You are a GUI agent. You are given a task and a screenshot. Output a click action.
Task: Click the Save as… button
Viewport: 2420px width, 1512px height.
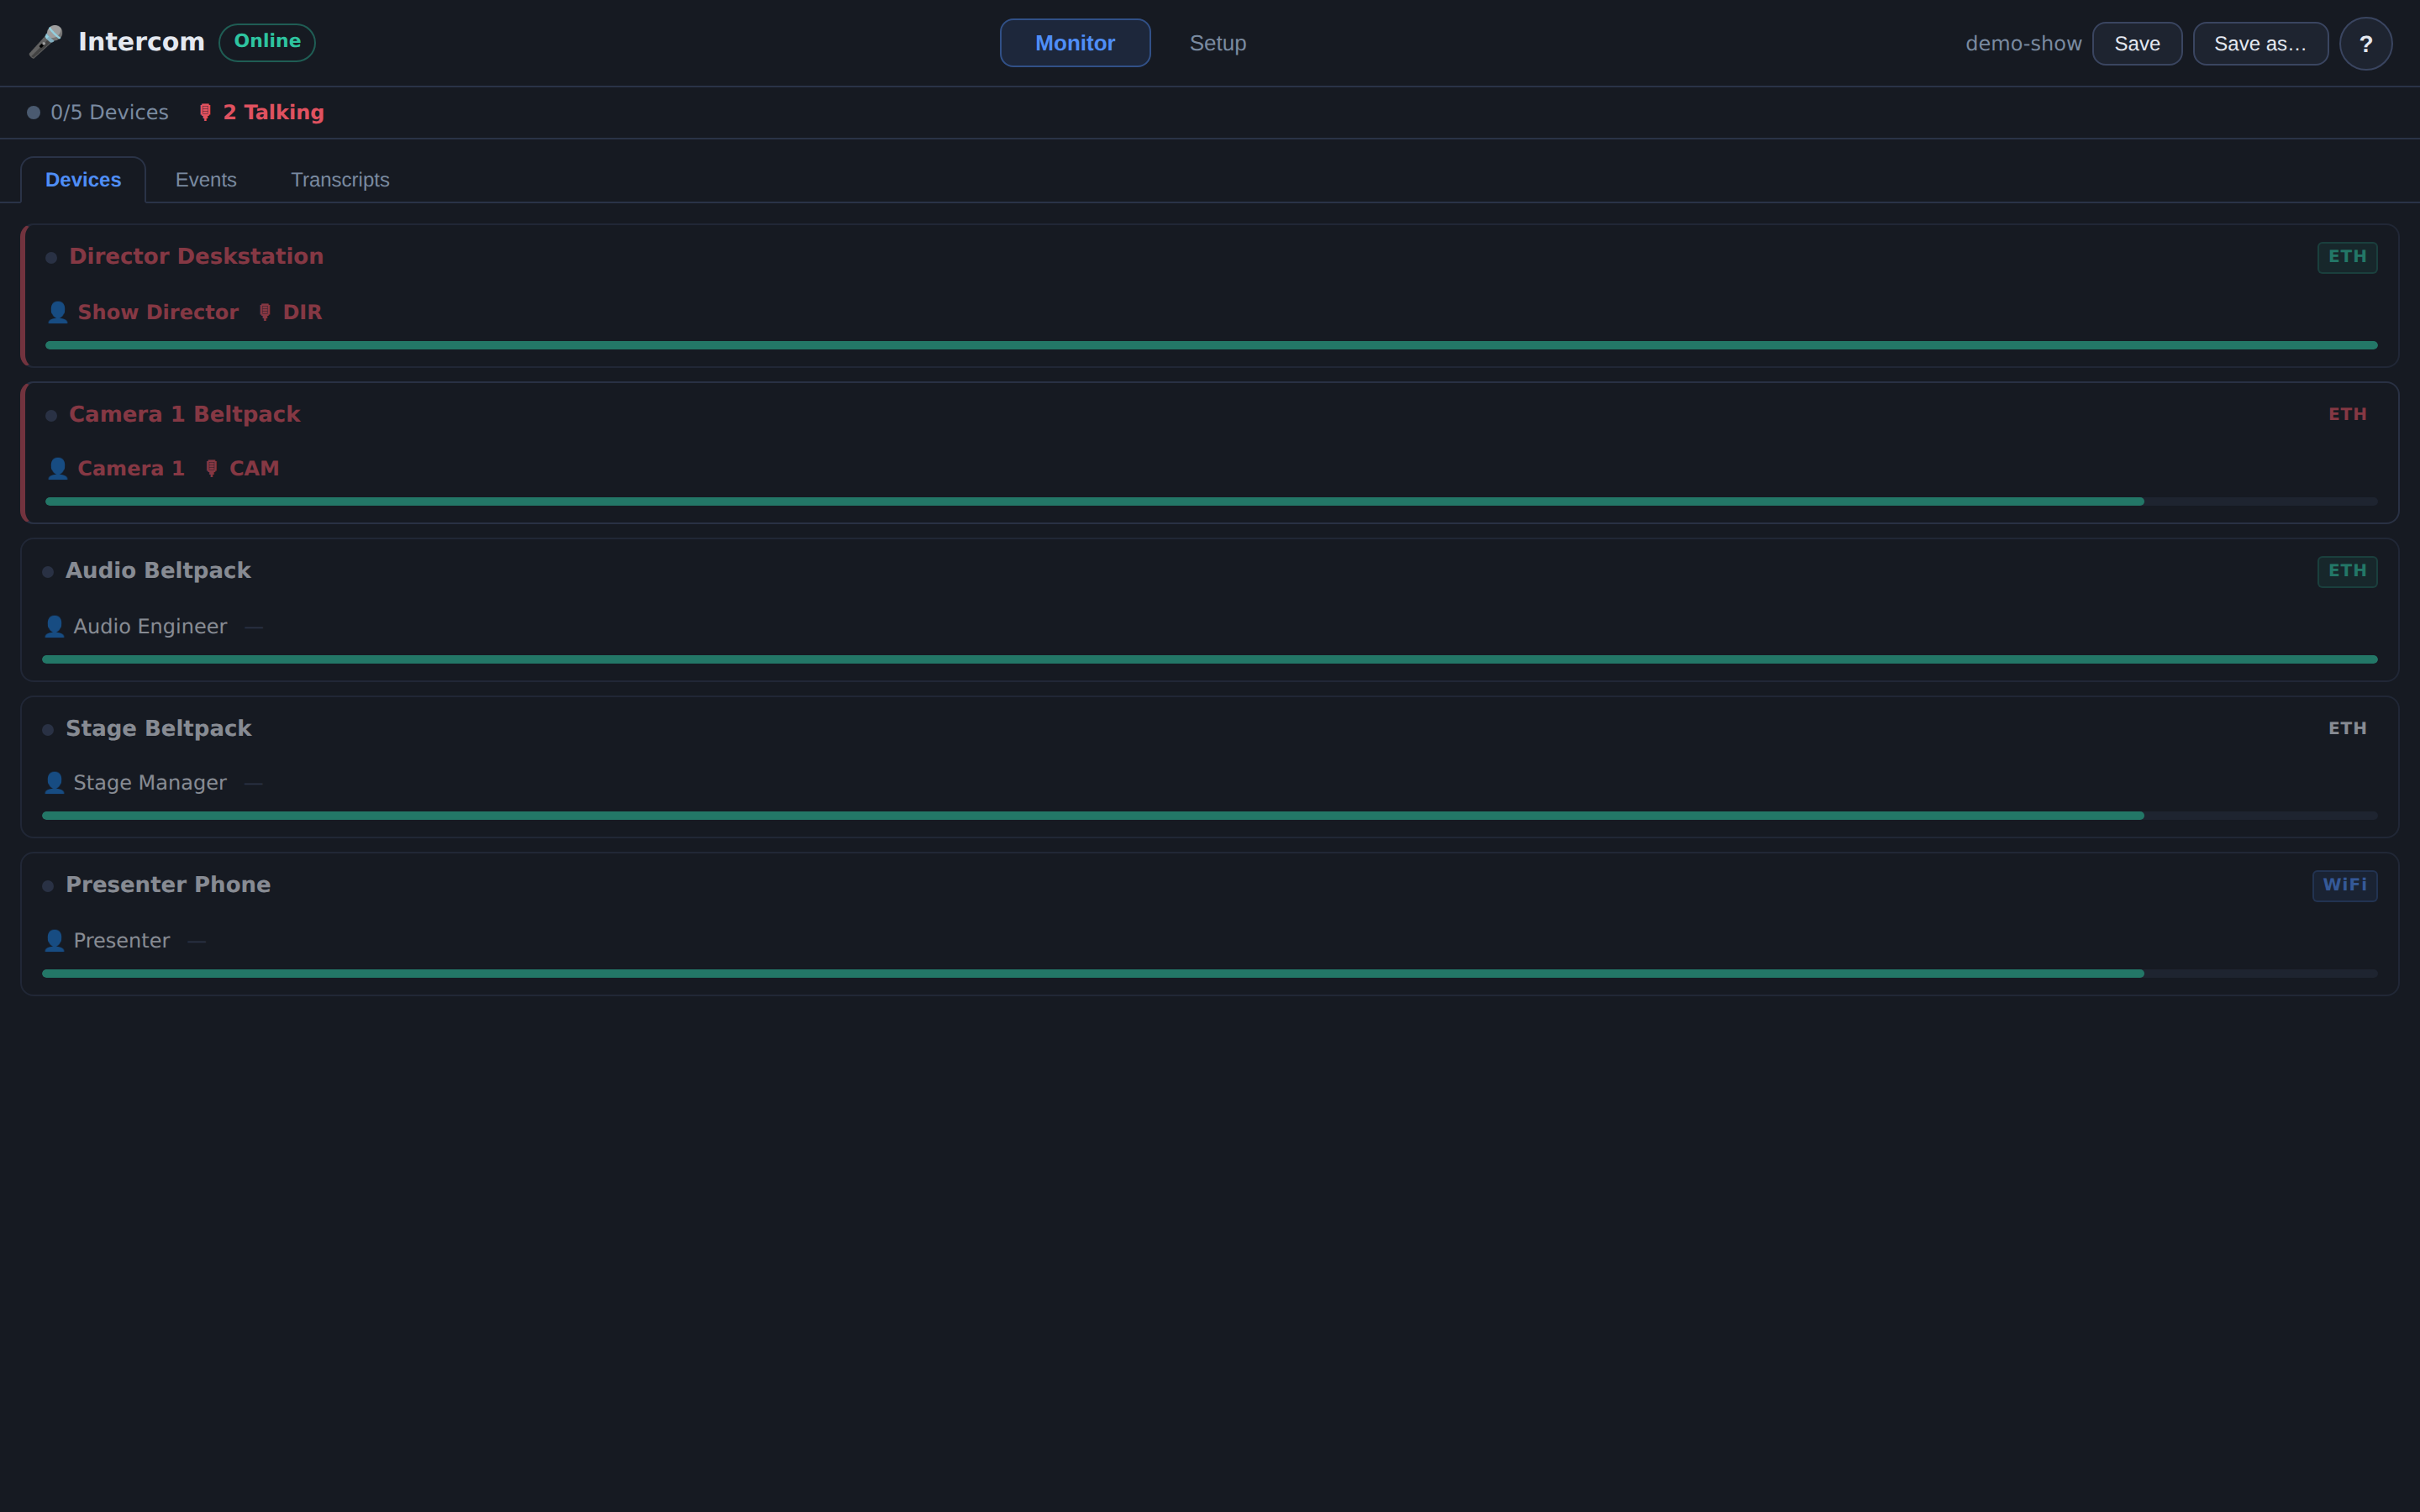click(x=2260, y=43)
